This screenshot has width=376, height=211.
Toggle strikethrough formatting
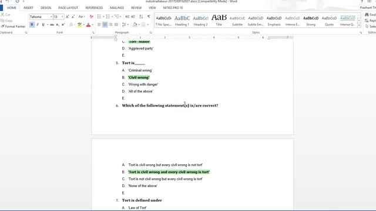pos(52,25)
